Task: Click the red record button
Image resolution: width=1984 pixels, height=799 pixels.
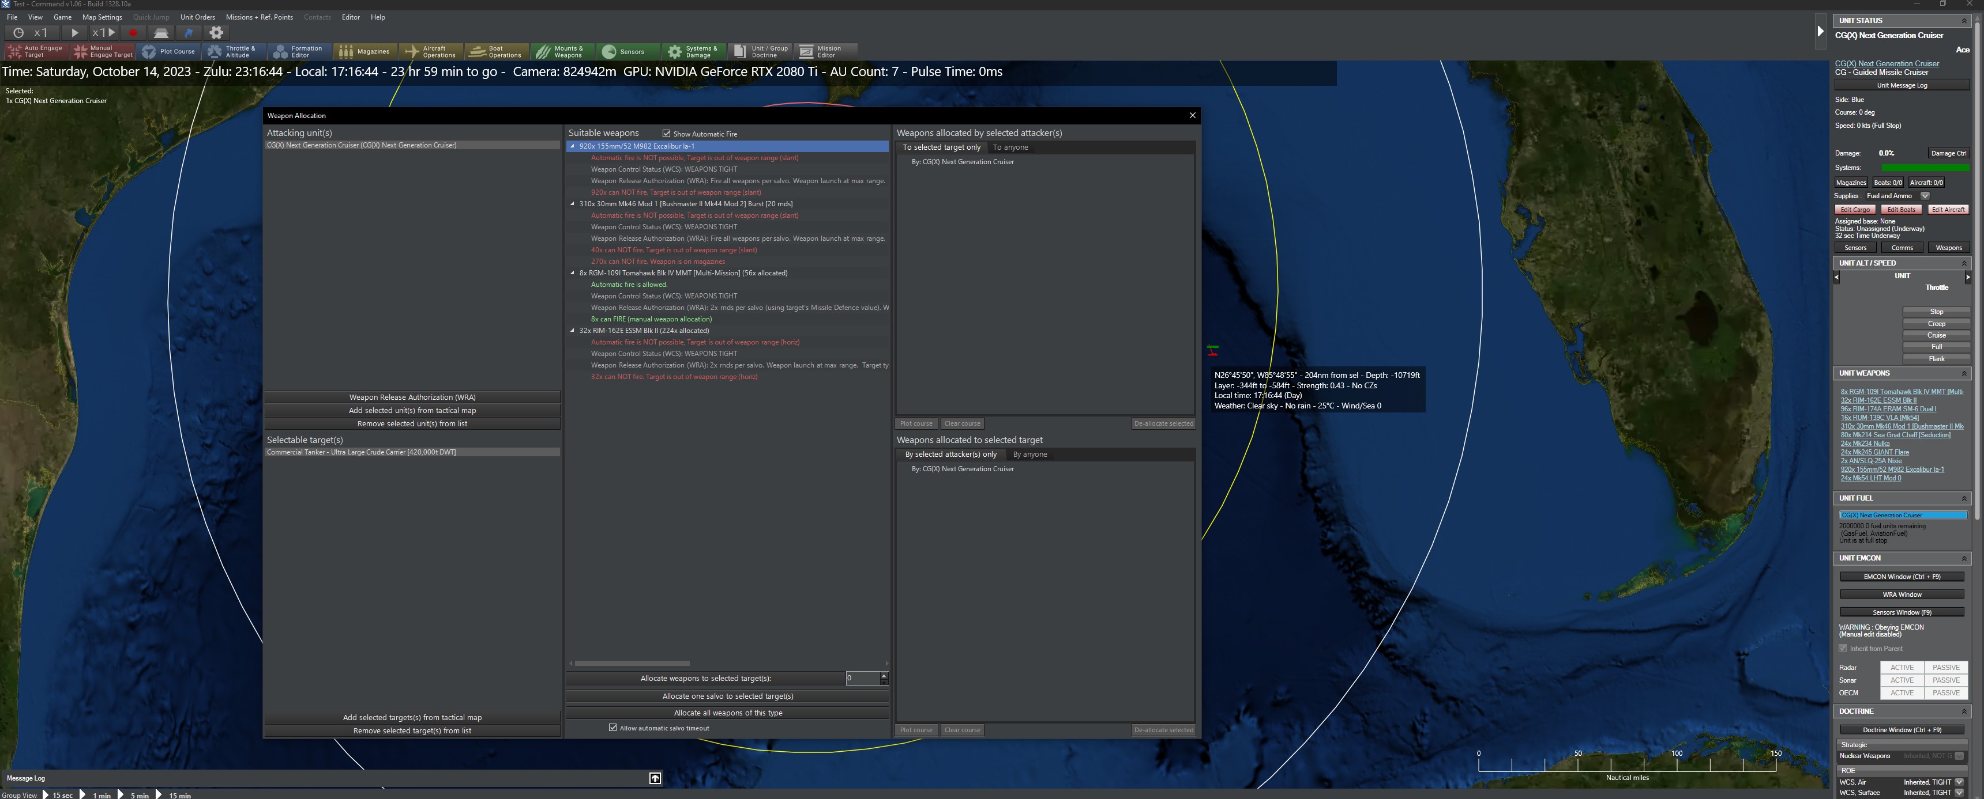Action: coord(133,33)
